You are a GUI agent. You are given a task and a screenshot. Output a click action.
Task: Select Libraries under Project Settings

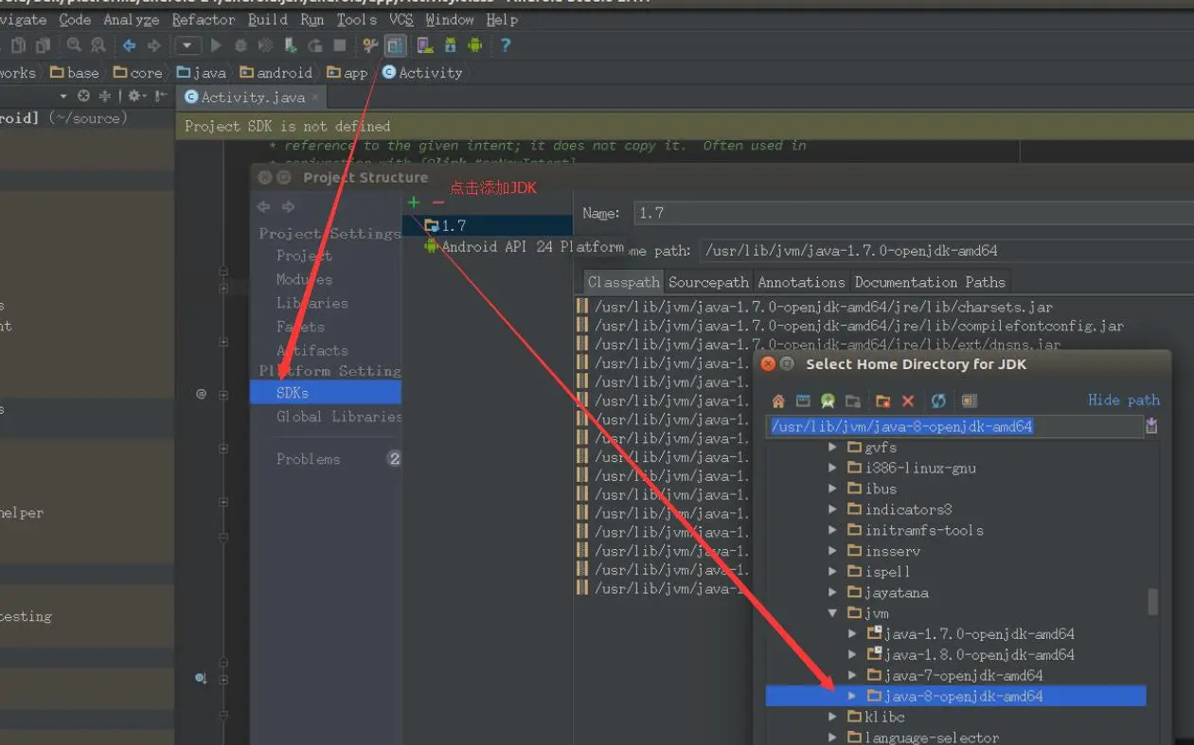(312, 303)
